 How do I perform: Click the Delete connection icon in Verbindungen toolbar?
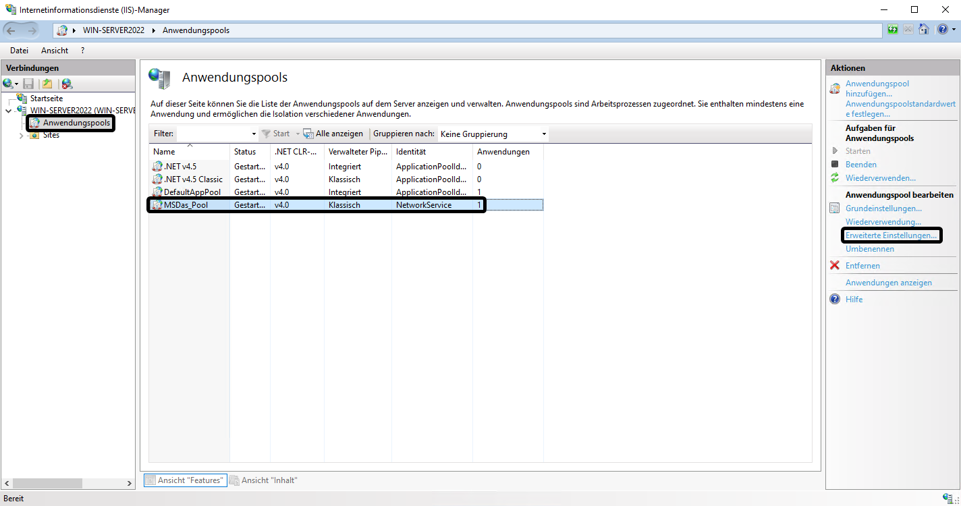click(x=67, y=84)
